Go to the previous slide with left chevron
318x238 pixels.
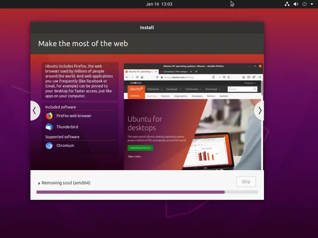[35, 111]
